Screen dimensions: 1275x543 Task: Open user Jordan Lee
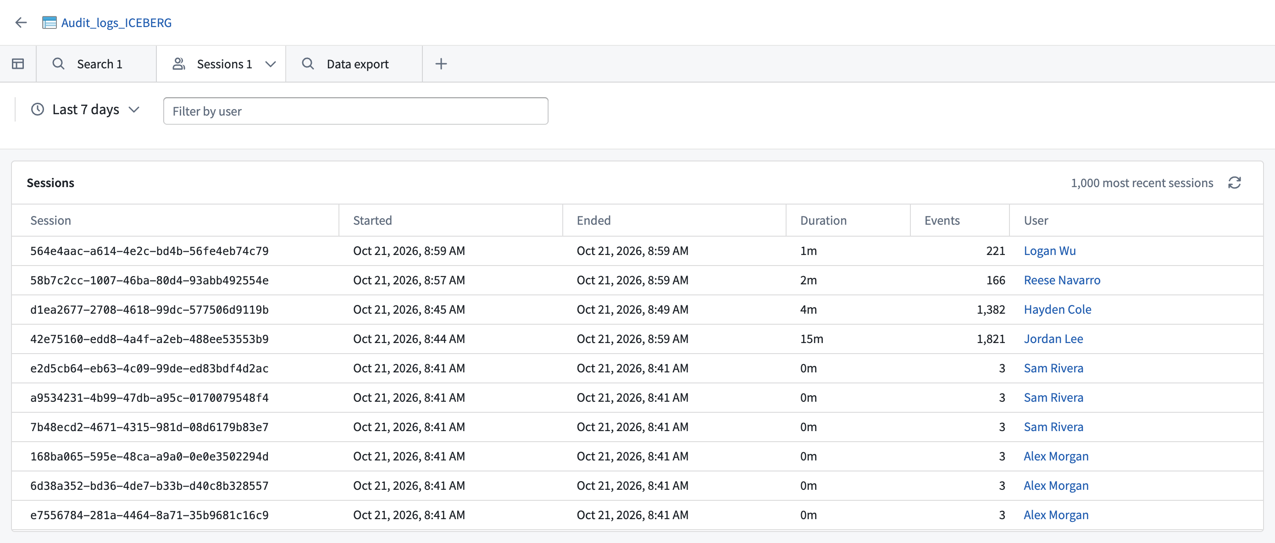click(1053, 339)
